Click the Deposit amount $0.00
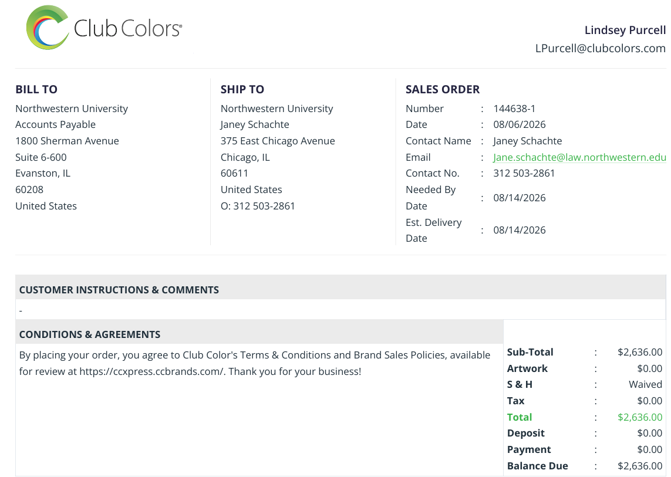This screenshot has width=671, height=477. pyautogui.click(x=650, y=433)
